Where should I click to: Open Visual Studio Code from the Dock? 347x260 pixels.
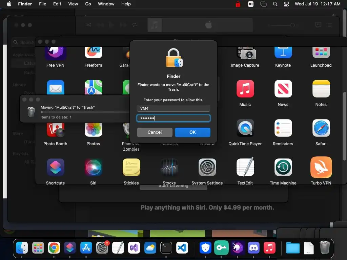(182, 247)
